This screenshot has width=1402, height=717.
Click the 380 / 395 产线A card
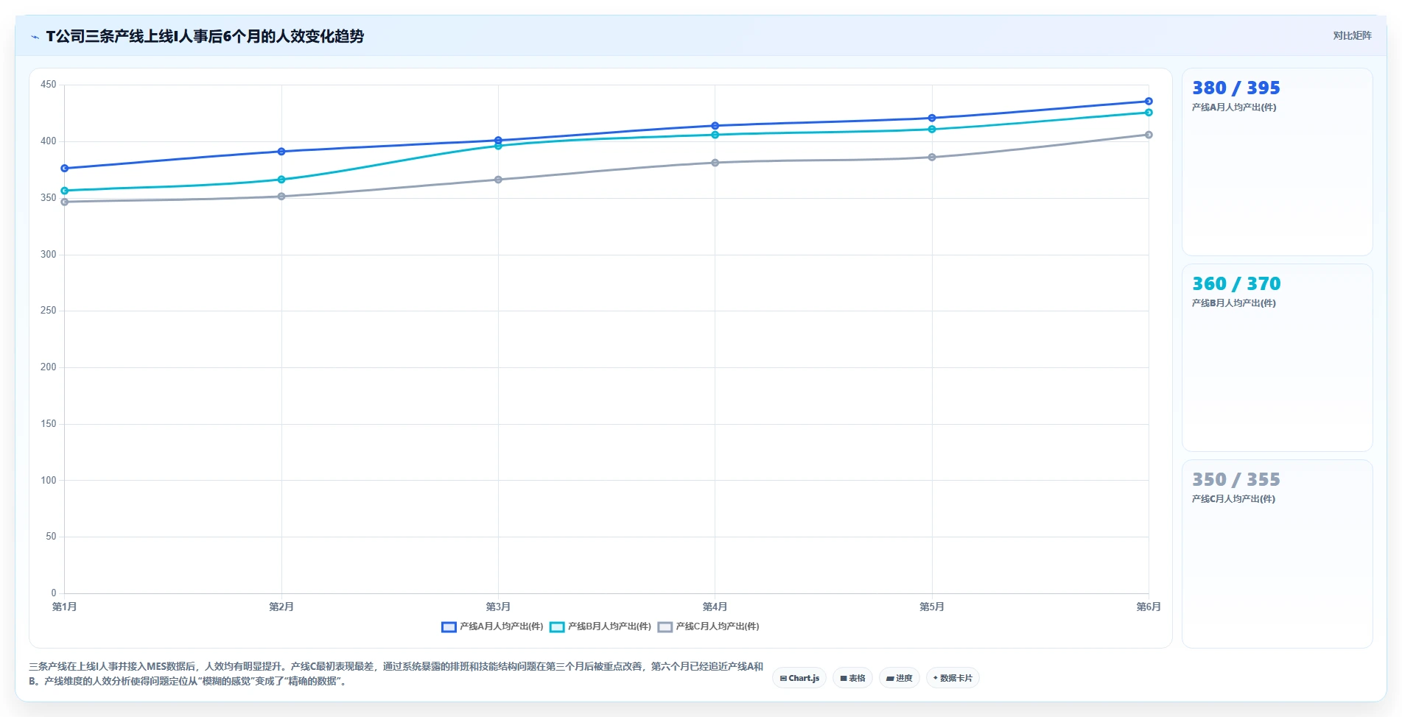click(1277, 162)
